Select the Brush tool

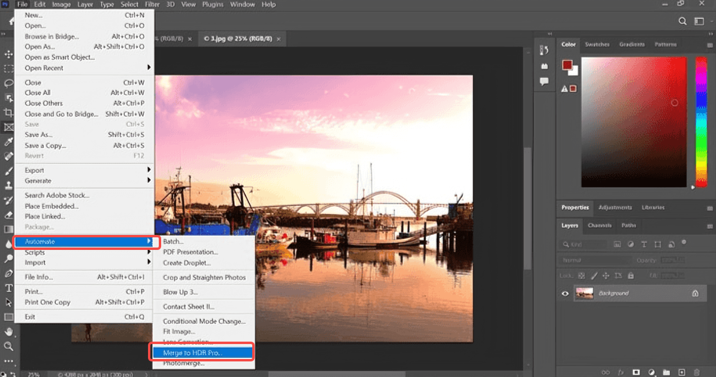[x=8, y=171]
